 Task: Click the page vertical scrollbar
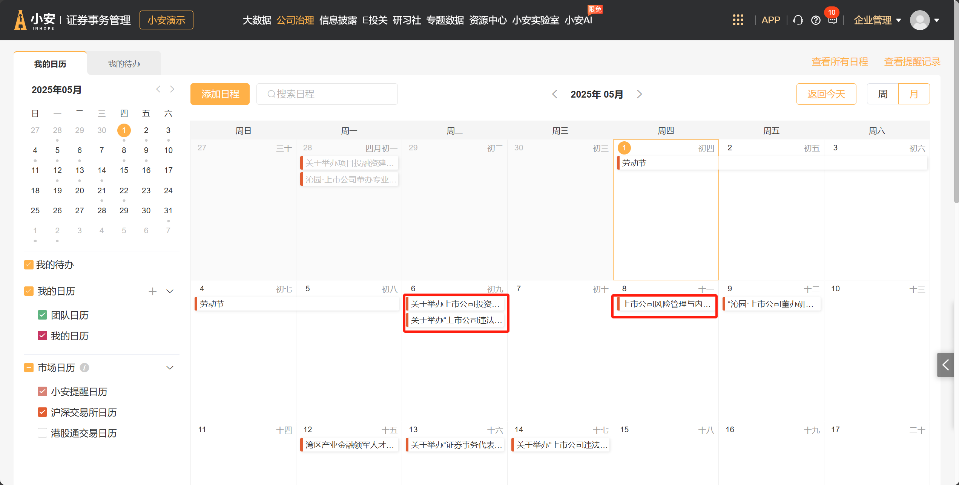pos(956,102)
